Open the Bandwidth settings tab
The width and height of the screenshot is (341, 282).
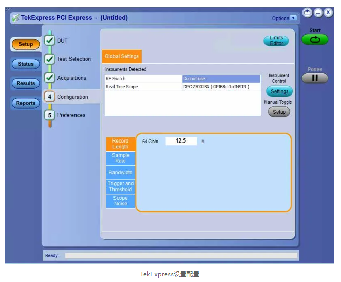click(x=121, y=172)
